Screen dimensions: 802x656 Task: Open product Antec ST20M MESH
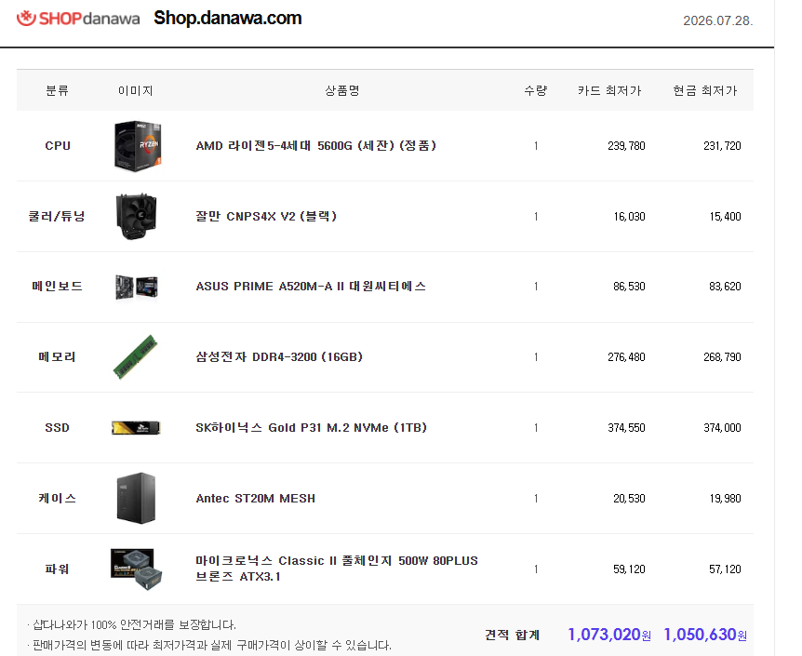click(255, 499)
